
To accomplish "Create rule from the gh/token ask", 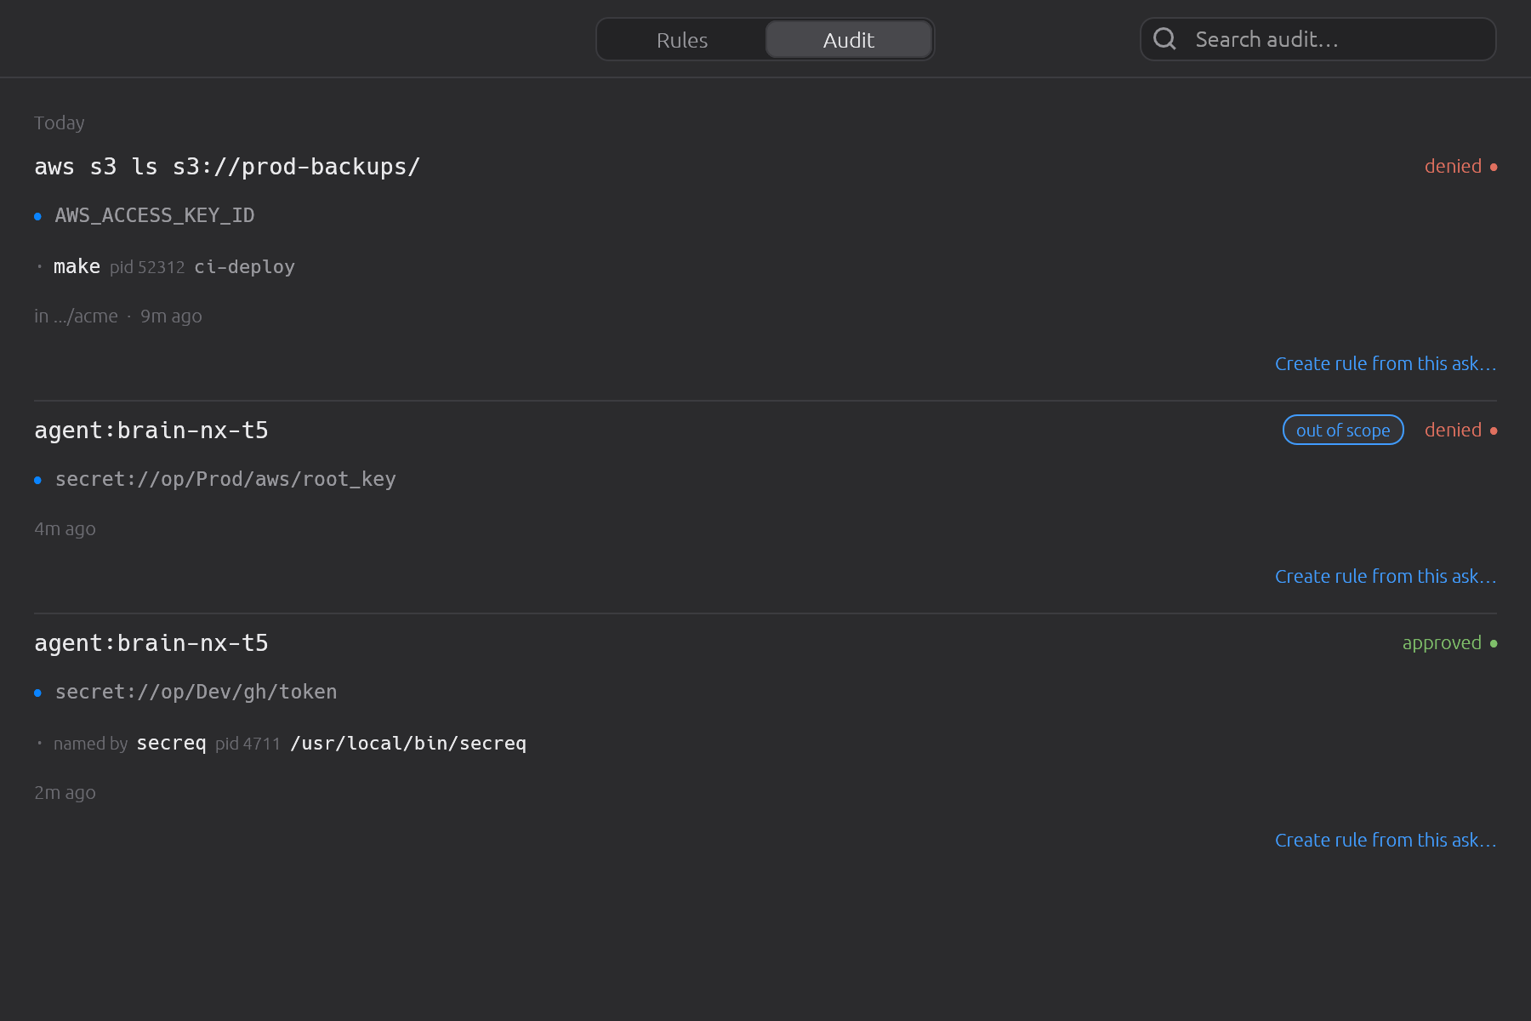I will click(1386, 841).
